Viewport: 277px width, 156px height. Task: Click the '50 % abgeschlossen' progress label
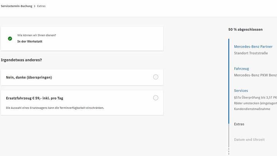coord(245,29)
